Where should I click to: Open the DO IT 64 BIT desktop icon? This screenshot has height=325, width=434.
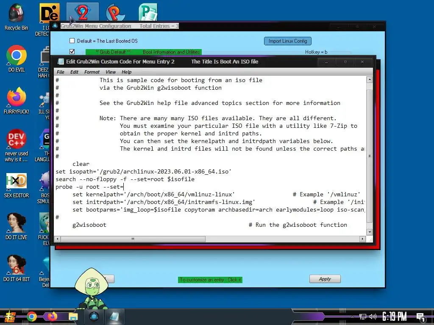point(16,268)
